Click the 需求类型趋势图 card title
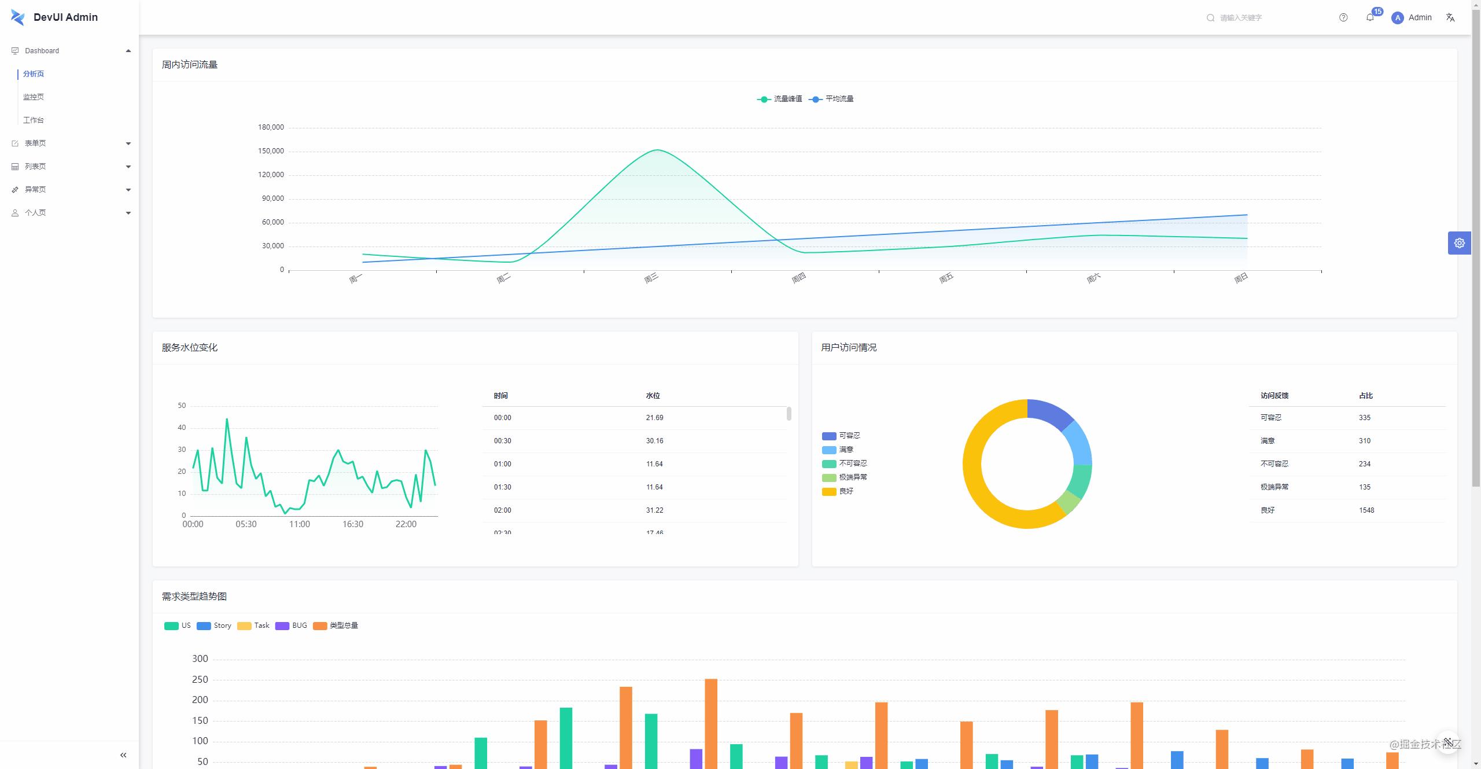 point(194,597)
